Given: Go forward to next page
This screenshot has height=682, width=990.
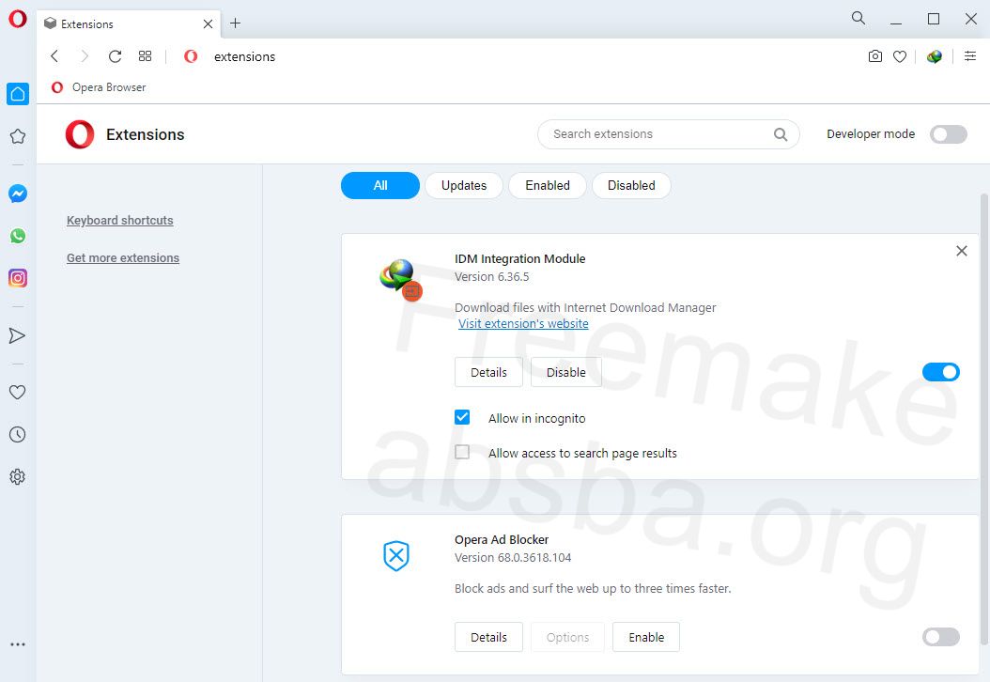Looking at the screenshot, I should pyautogui.click(x=84, y=56).
